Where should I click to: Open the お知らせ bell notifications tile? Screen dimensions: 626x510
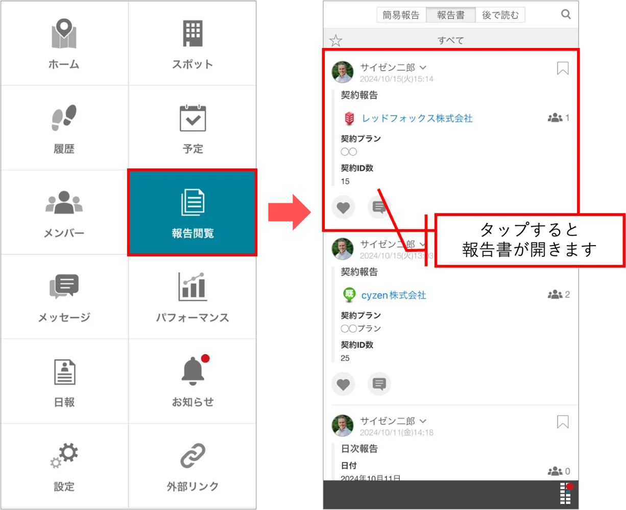point(192,381)
